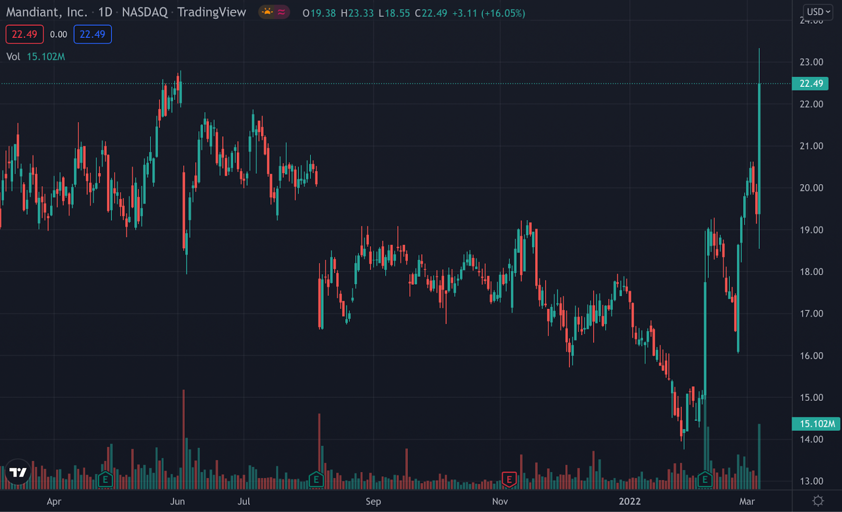Select the 1D interval label

coord(105,12)
